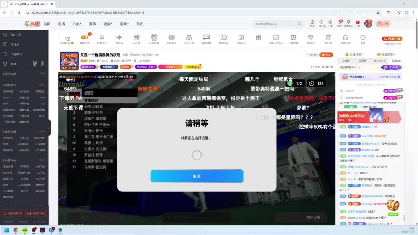Switch to 在线榜 tab
The image size is (418, 235).
pos(346,61)
